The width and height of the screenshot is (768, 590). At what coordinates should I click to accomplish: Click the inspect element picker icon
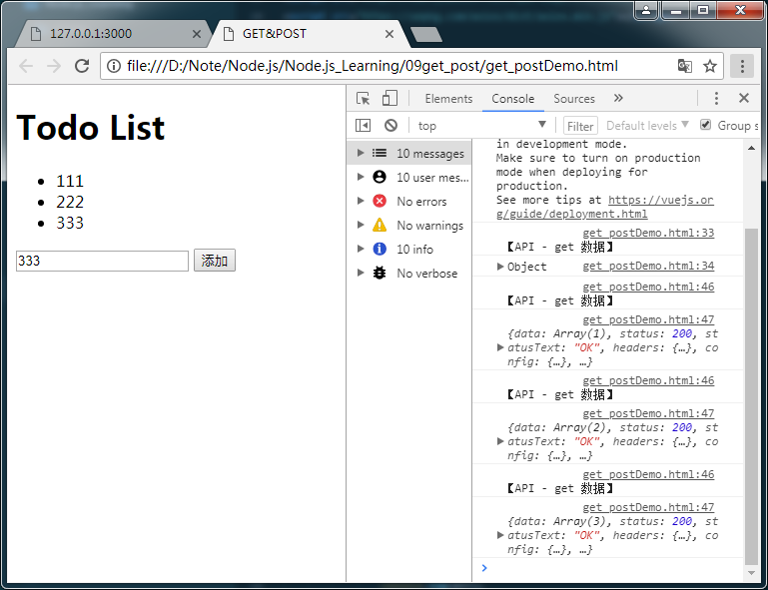tap(363, 99)
